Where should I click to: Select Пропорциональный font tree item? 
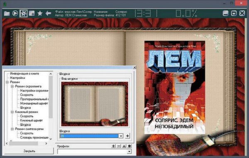[x=34, y=99]
